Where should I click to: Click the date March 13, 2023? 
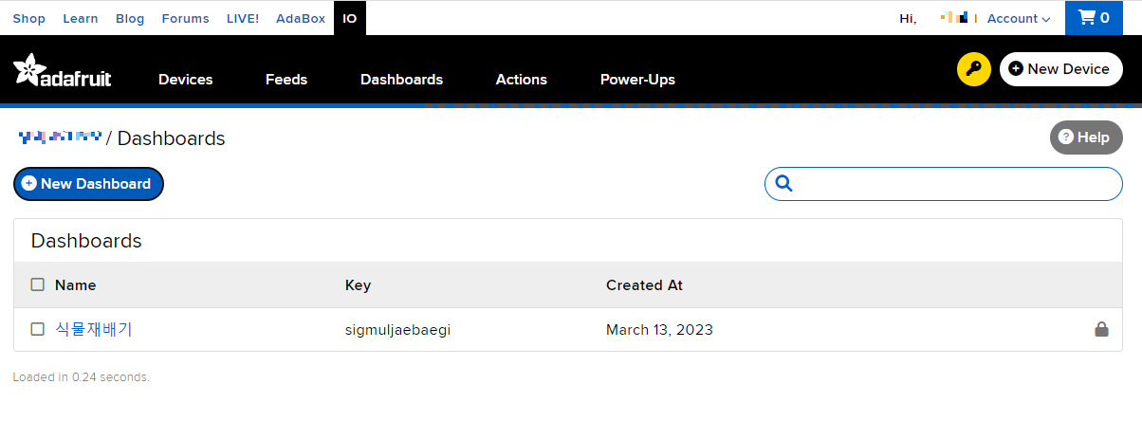(659, 330)
